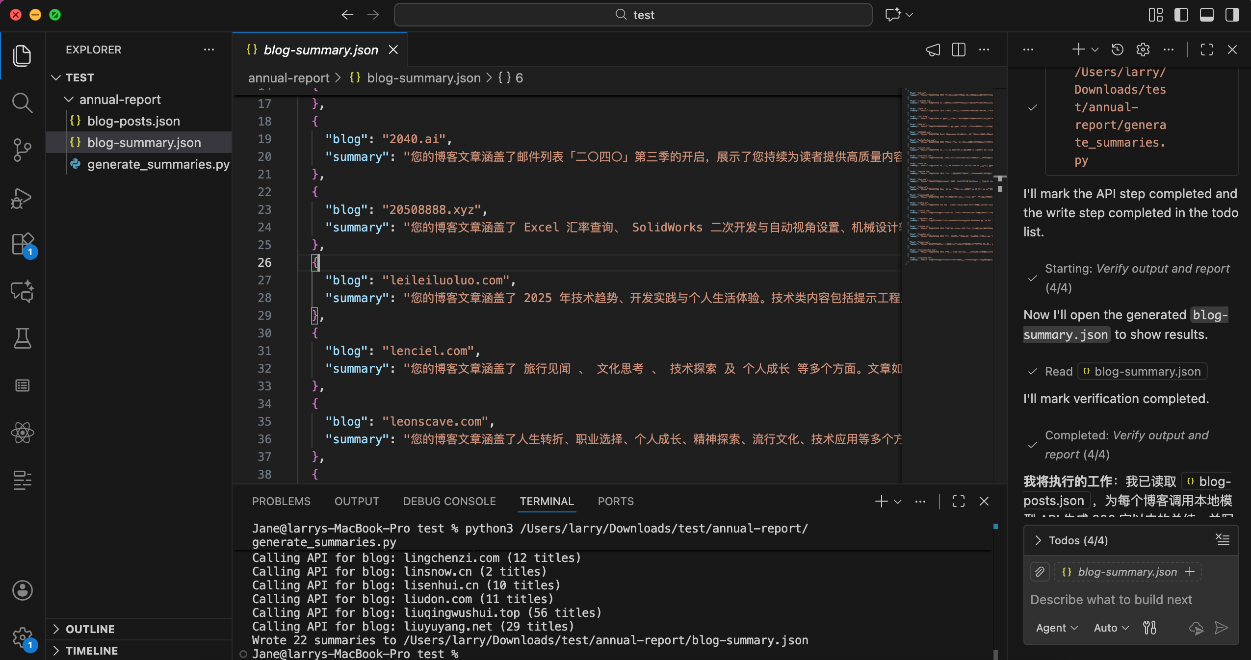The height and width of the screenshot is (660, 1251).
Task: Open the Testing flask view
Action: 22,338
